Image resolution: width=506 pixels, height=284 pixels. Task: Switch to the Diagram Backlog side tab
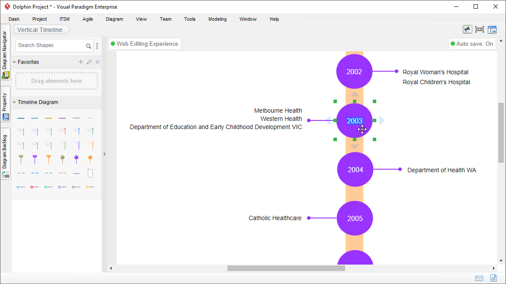(5, 154)
